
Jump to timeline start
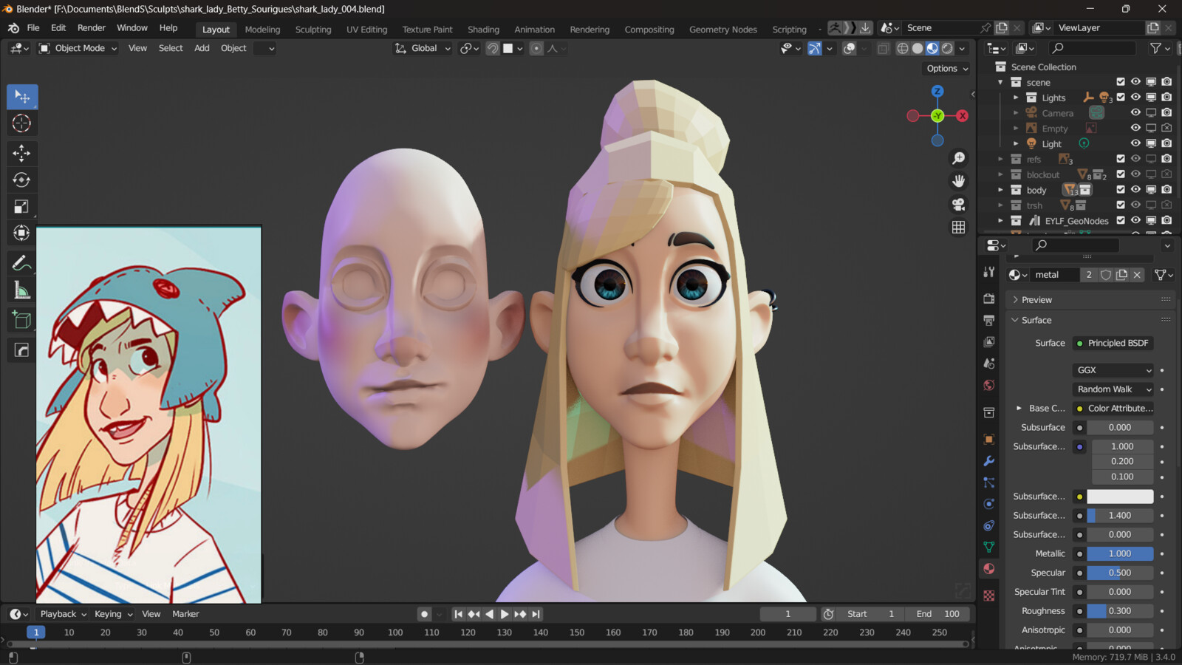click(x=458, y=614)
